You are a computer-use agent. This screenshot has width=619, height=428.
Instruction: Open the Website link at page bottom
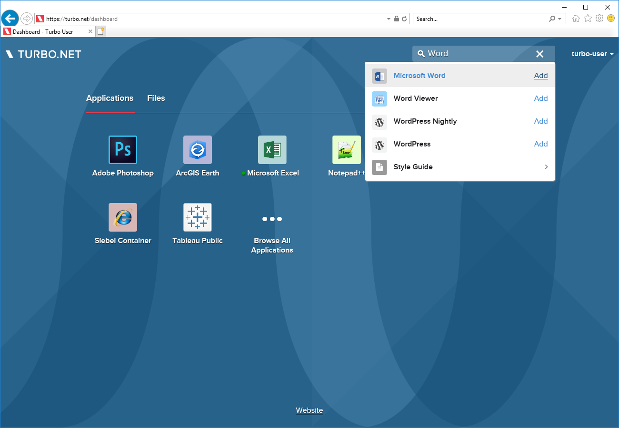click(x=309, y=410)
